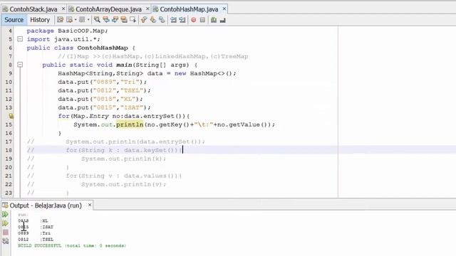Click the ':TSEL' output line
This screenshot has width=456, height=256.
tap(47, 240)
